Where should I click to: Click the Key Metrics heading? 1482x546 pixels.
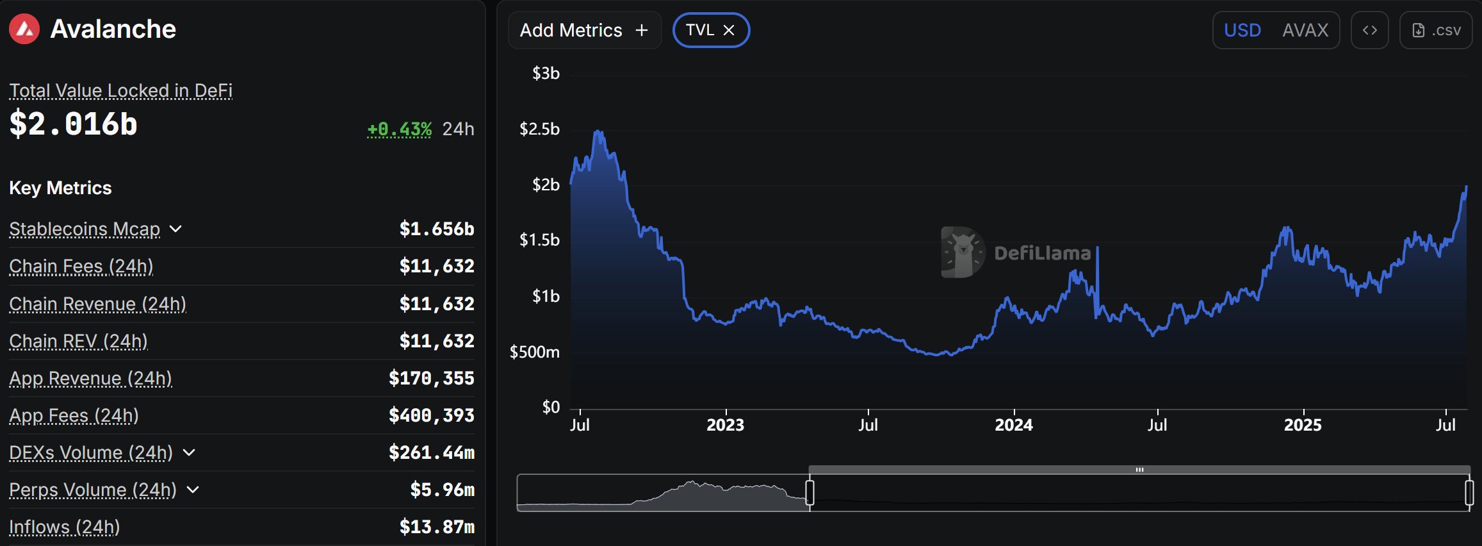(x=60, y=188)
